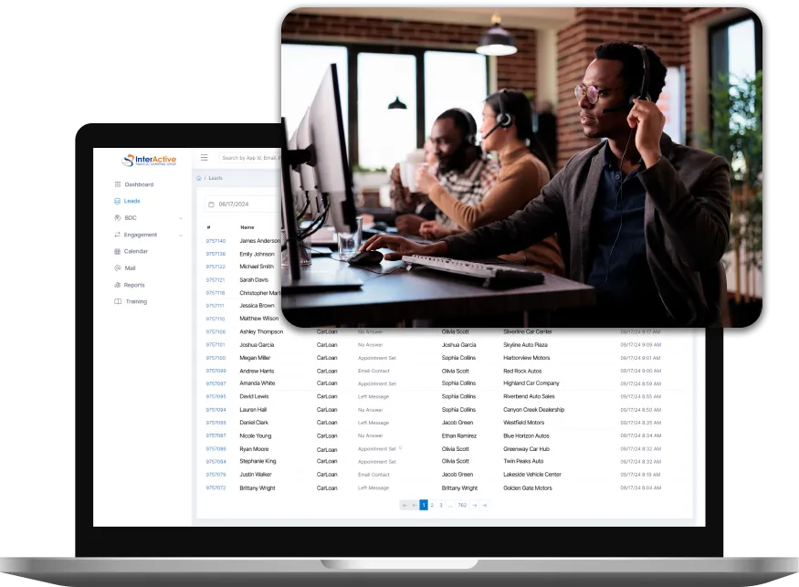Click the Golden Gate Motors cell

[x=528, y=488]
